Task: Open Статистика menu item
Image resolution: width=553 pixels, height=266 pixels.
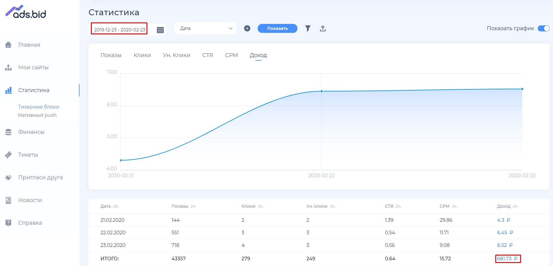Action: pyautogui.click(x=34, y=90)
